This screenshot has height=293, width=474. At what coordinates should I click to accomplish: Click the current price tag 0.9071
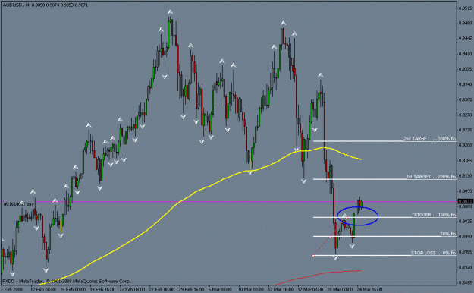465,201
